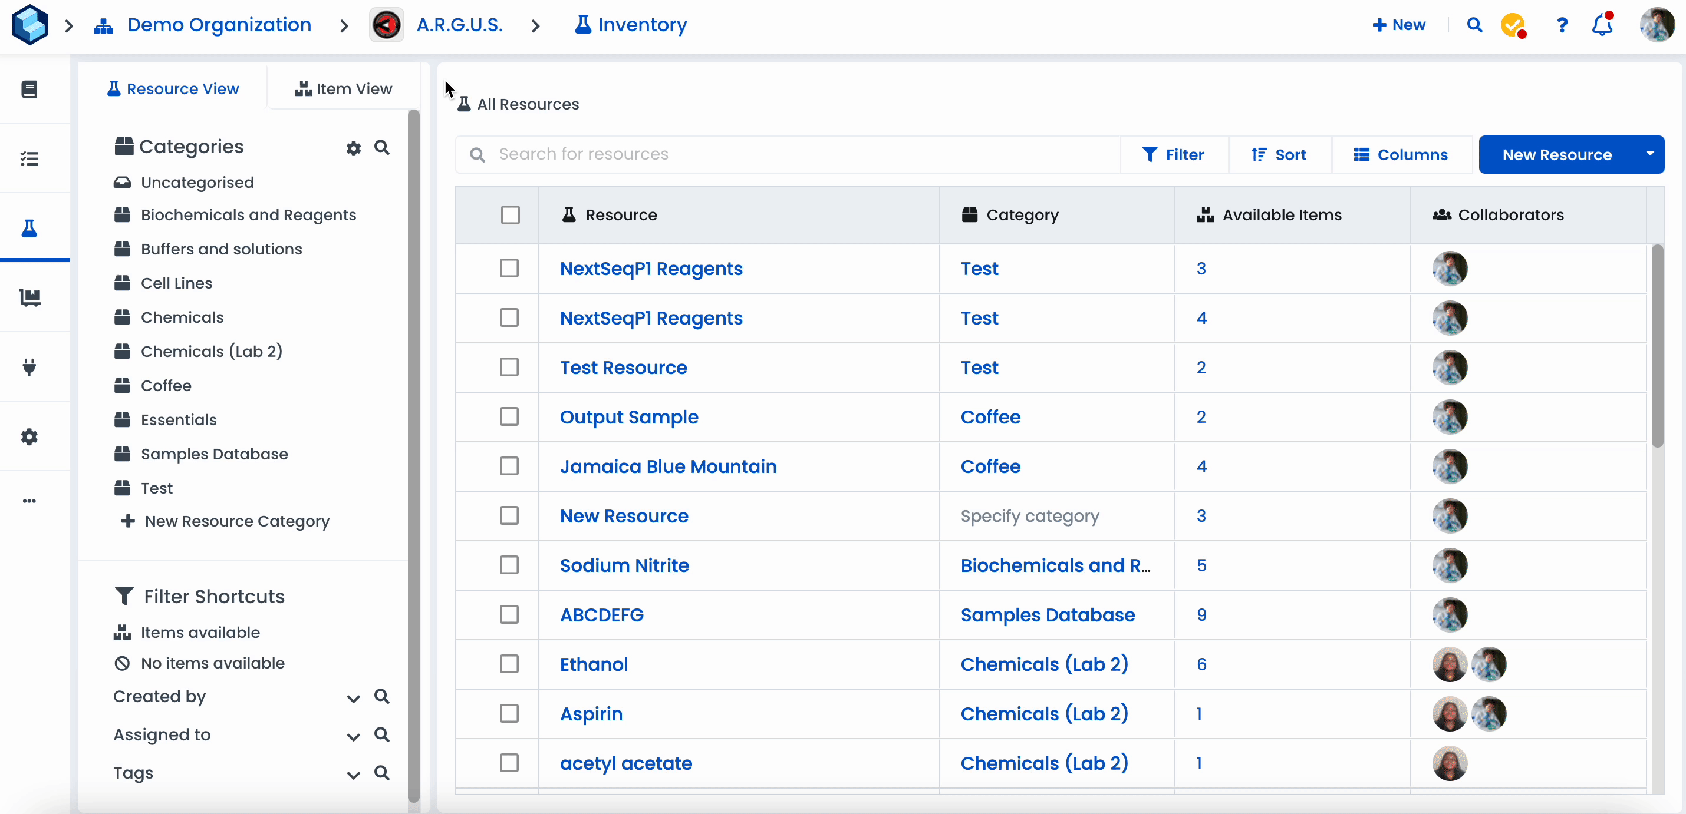Check the select-all checkbox in table header

pos(510,215)
